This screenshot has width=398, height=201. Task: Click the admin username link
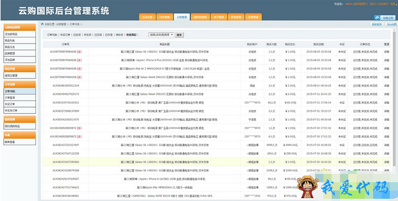349,4
